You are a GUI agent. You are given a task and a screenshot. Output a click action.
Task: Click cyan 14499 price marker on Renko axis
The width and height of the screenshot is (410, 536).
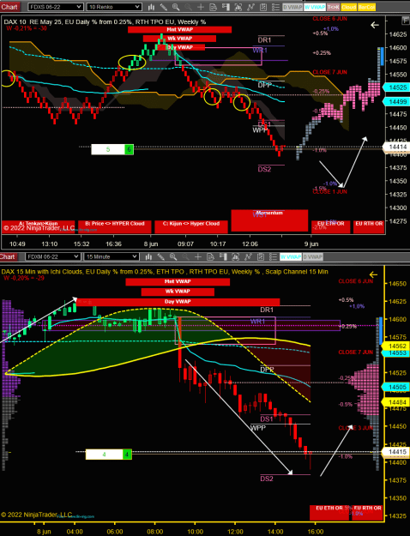pos(397,101)
